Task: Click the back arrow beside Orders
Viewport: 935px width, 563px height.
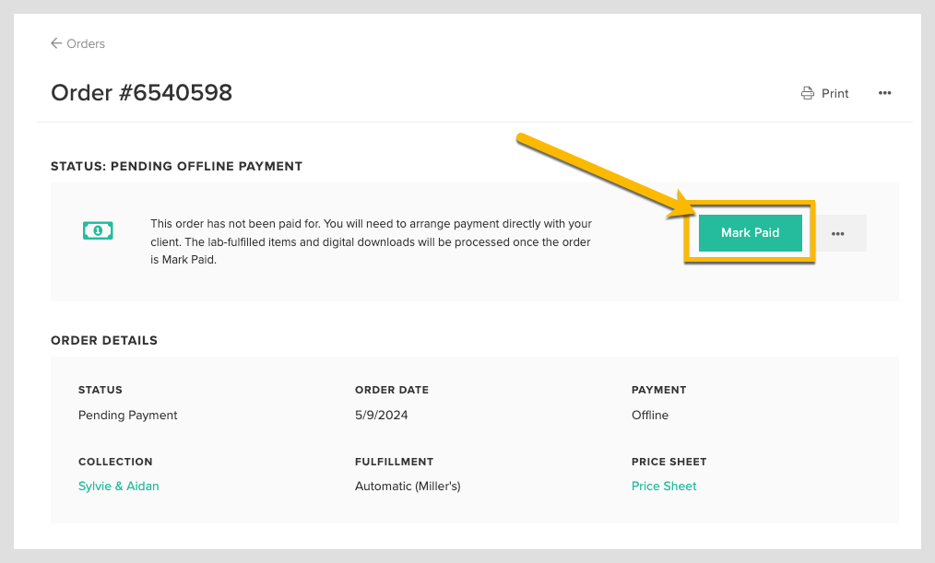Action: (56, 43)
